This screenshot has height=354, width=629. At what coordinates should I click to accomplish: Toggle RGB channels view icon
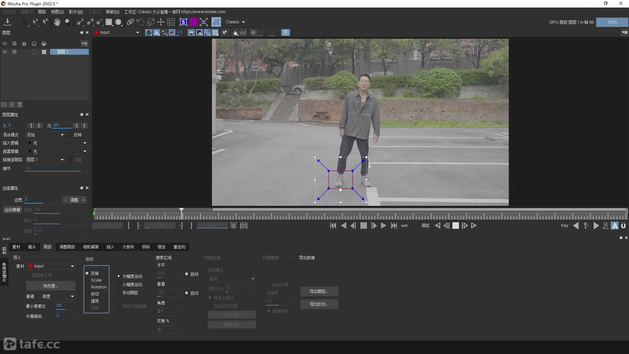pyautogui.click(x=148, y=32)
